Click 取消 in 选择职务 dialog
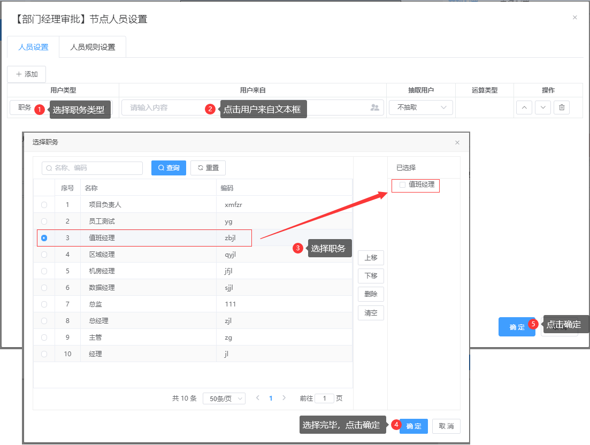This screenshot has width=590, height=445. tap(446, 426)
